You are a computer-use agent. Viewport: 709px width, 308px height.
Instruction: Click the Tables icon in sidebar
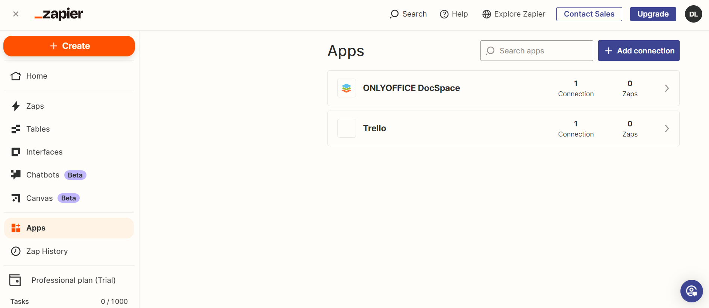tap(16, 129)
